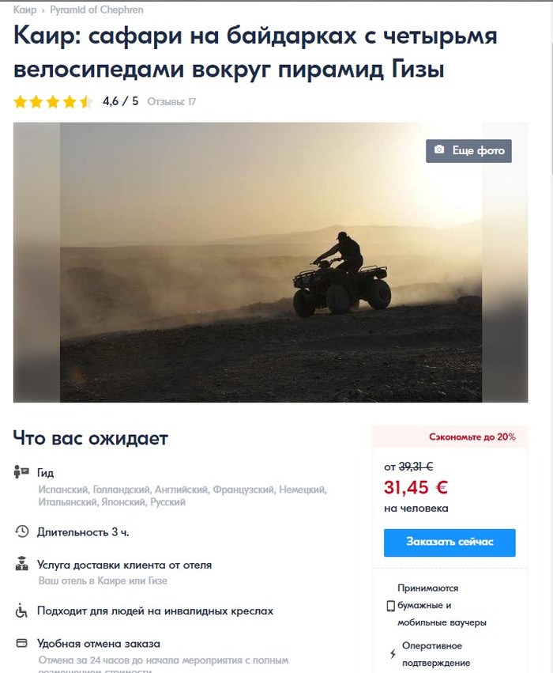
Task: Click the wheelchair accessibility icon
Action: tap(21, 611)
